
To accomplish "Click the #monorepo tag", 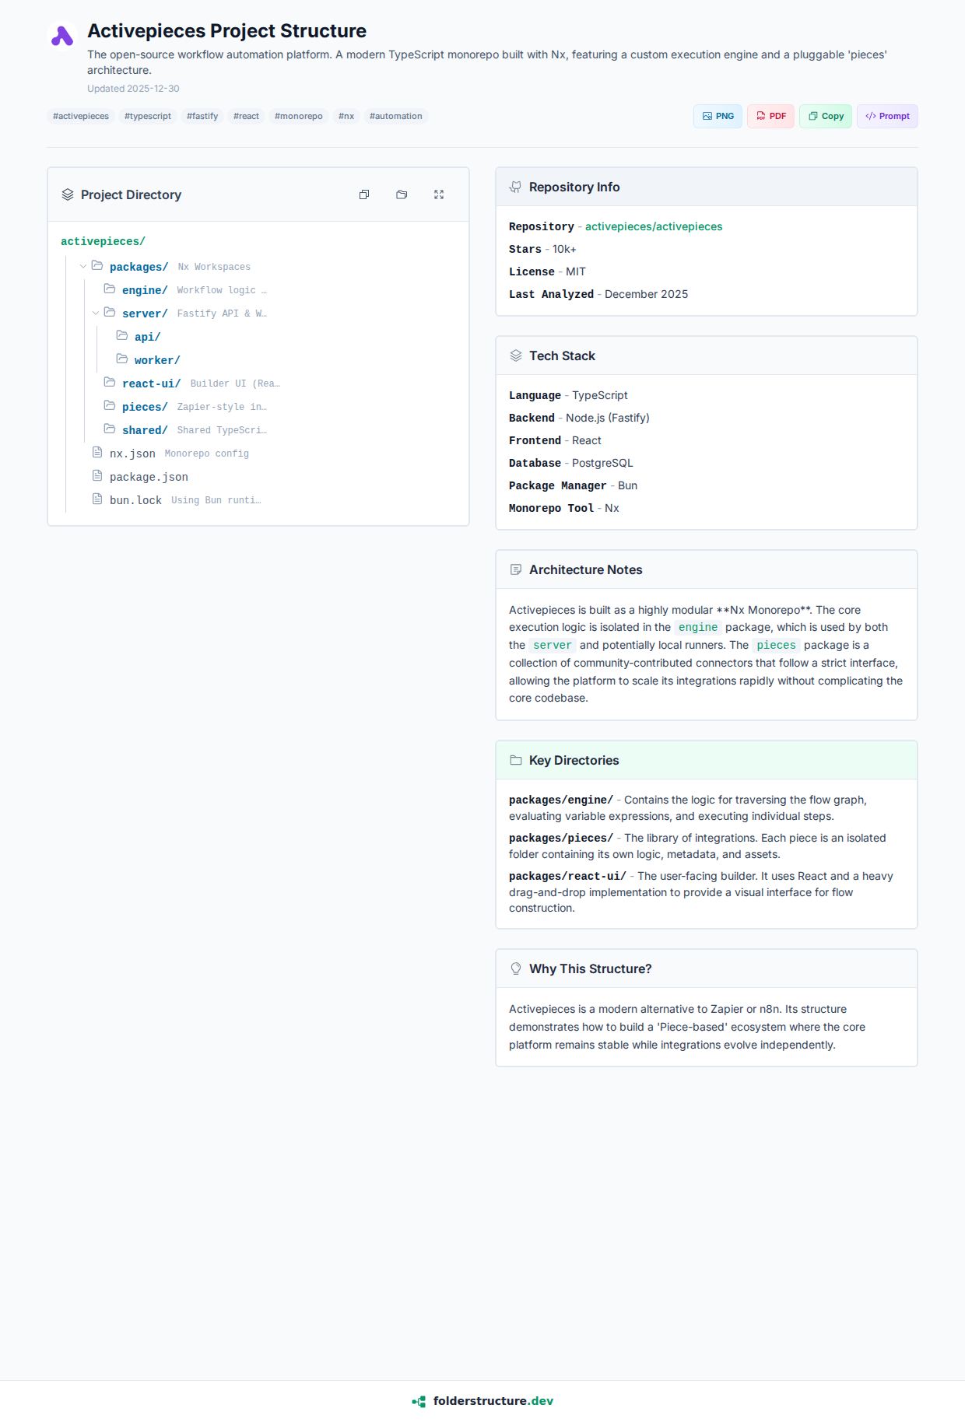I will pyautogui.click(x=298, y=116).
